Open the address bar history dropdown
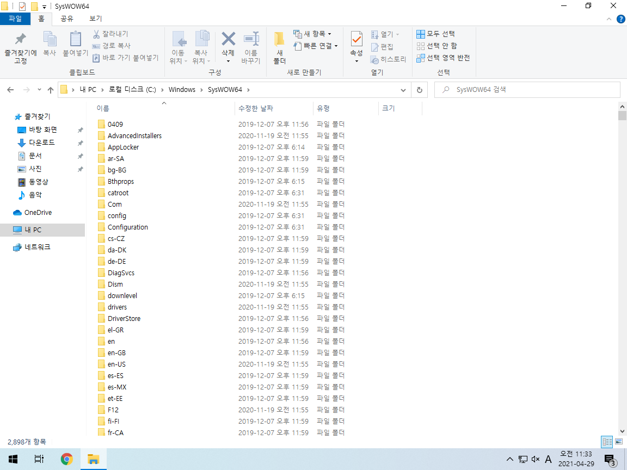This screenshot has width=627, height=470. (x=403, y=90)
